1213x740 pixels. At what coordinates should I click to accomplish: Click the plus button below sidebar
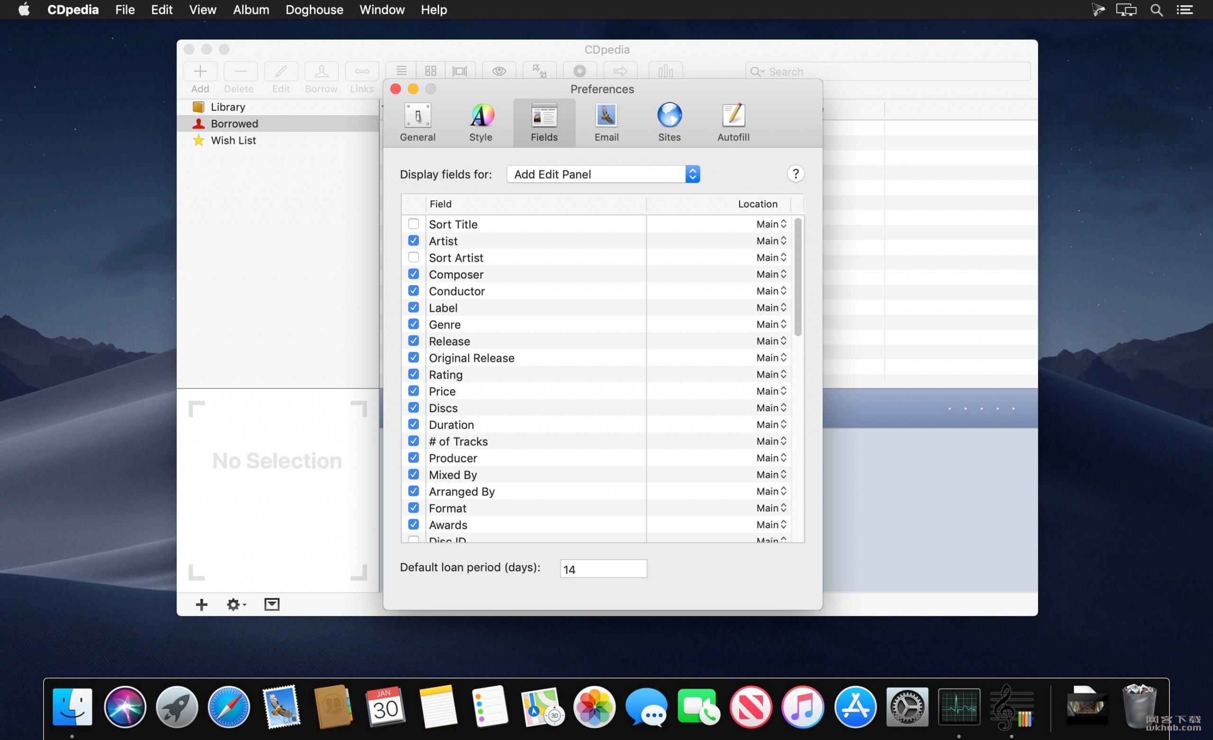coord(201,605)
